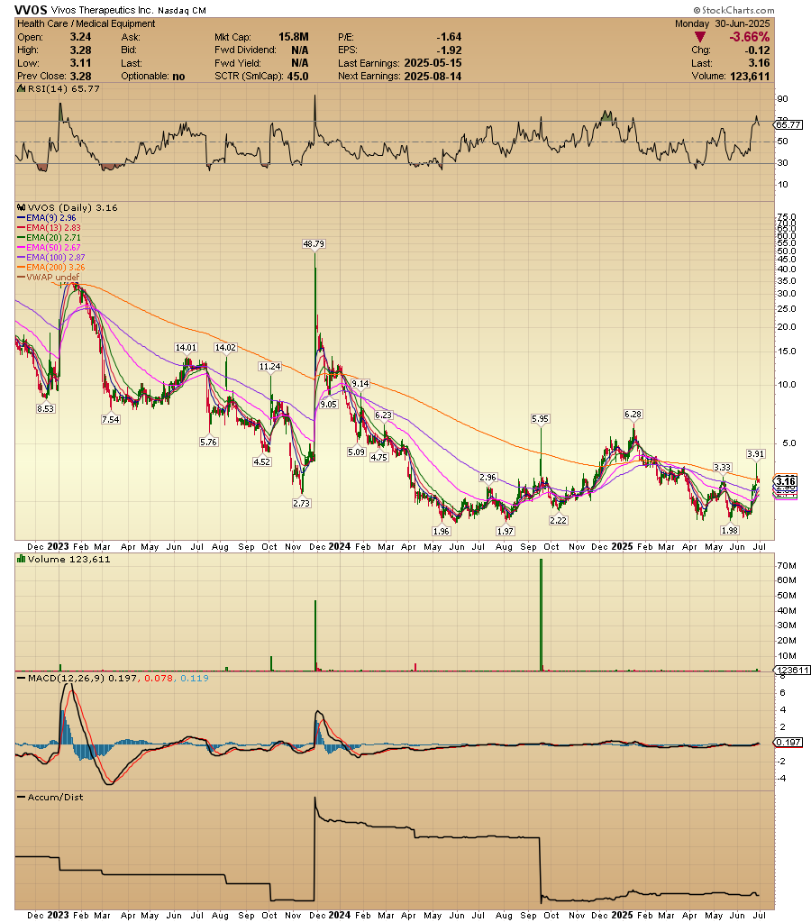Click the candlestick icon beside VVOS (Daily)
The width and height of the screenshot is (811, 922).
point(21,207)
